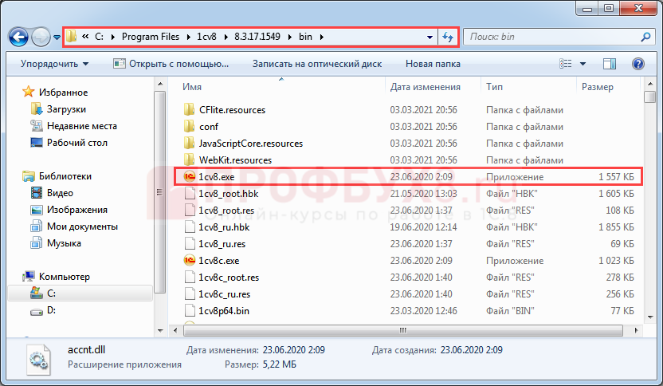Screen dimensions: 663x386
Task: Click the 1cv8.exe application icon
Action: (x=189, y=176)
